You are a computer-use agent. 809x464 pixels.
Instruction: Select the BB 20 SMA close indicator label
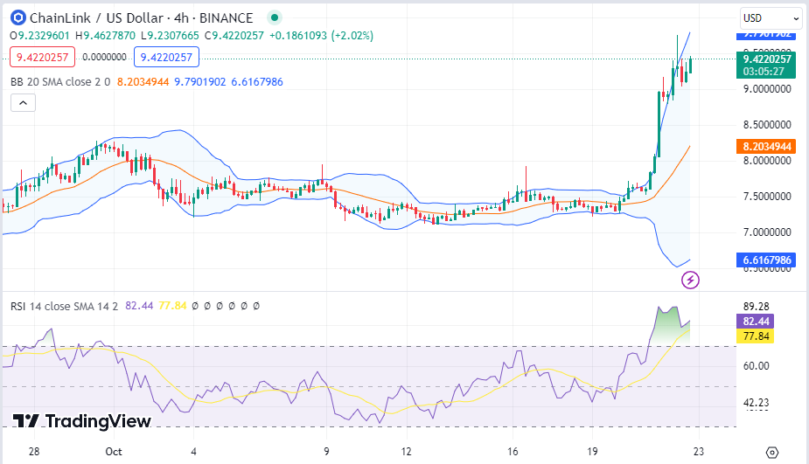point(60,81)
